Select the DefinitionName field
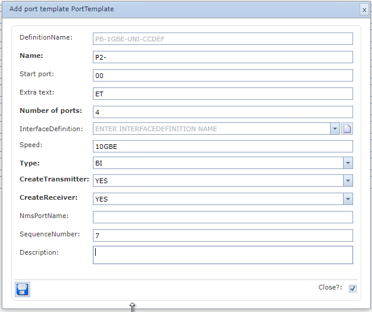This screenshot has width=372, height=312. click(x=223, y=38)
